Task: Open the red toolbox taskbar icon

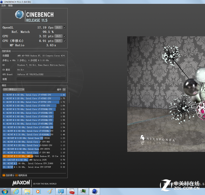Action: tap(72, 191)
